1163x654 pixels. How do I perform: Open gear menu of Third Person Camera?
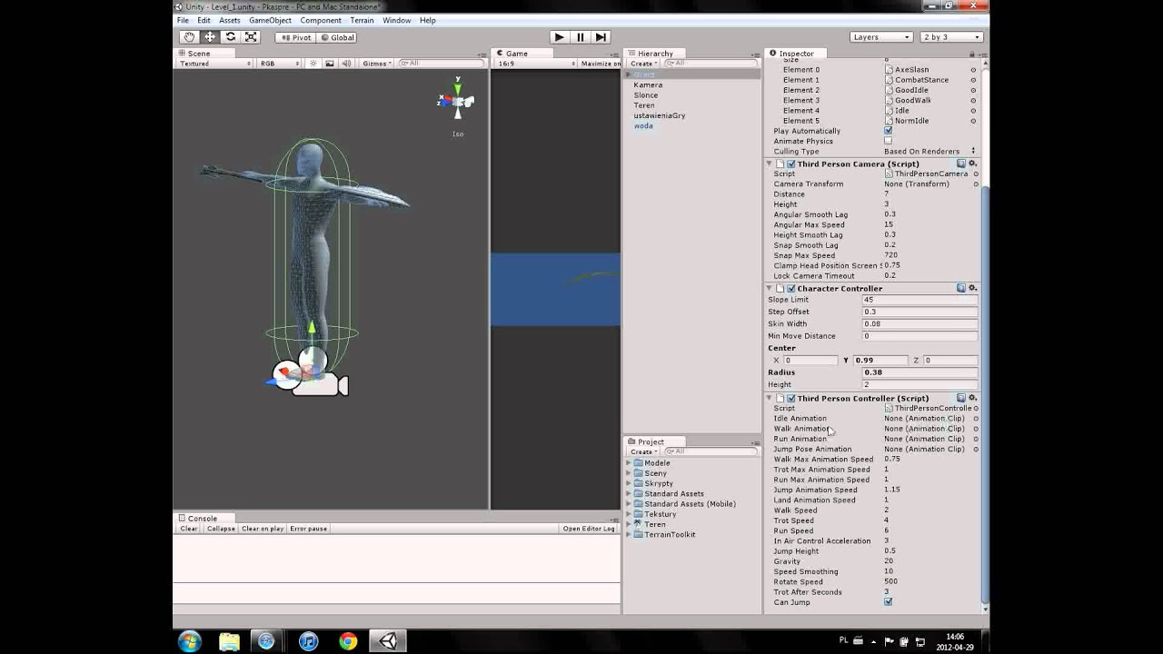pyautogui.click(x=972, y=163)
